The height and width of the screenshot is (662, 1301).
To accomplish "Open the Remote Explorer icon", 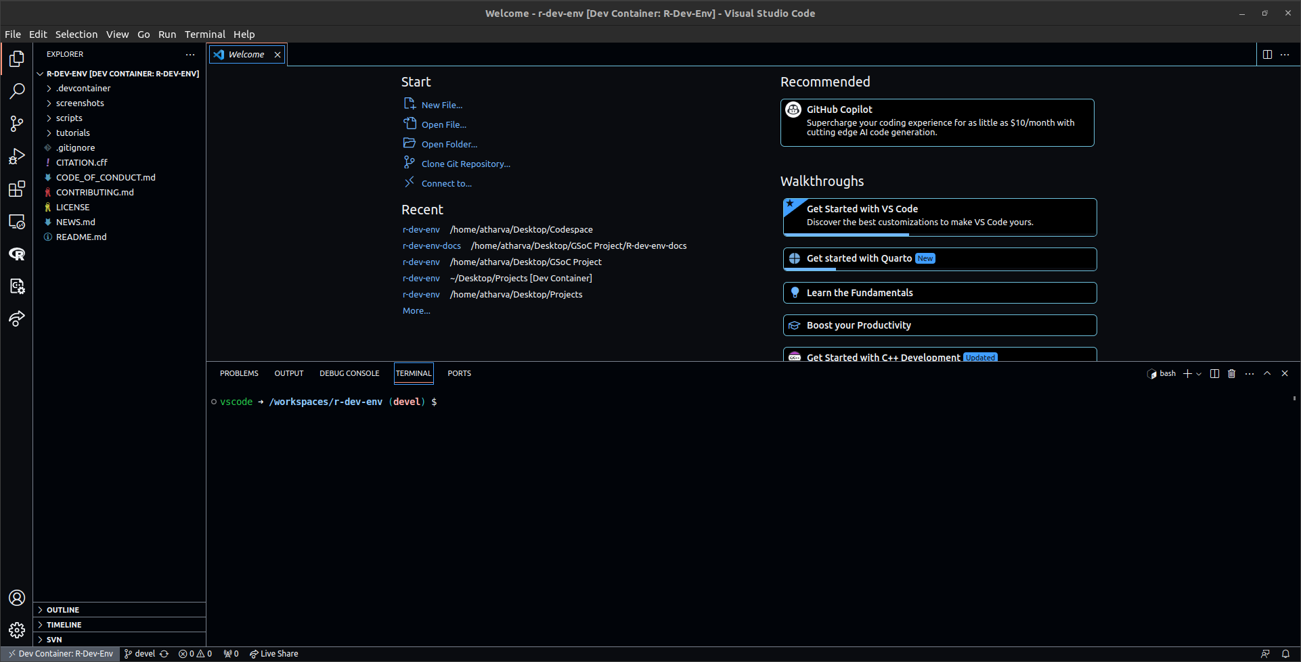I will [x=17, y=221].
